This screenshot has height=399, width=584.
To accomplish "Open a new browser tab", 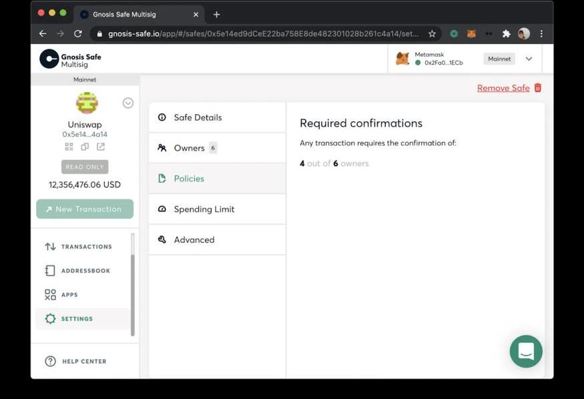I will tap(217, 15).
